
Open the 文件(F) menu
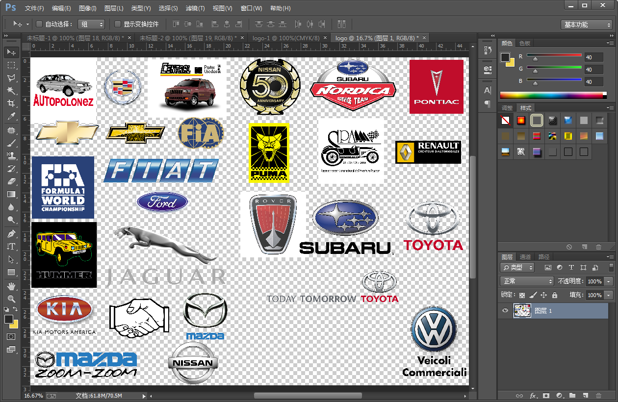(x=34, y=8)
